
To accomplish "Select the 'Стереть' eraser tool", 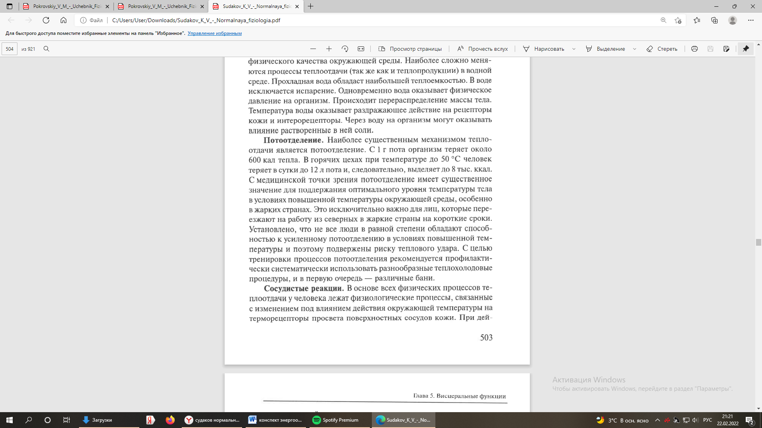I will (662, 49).
